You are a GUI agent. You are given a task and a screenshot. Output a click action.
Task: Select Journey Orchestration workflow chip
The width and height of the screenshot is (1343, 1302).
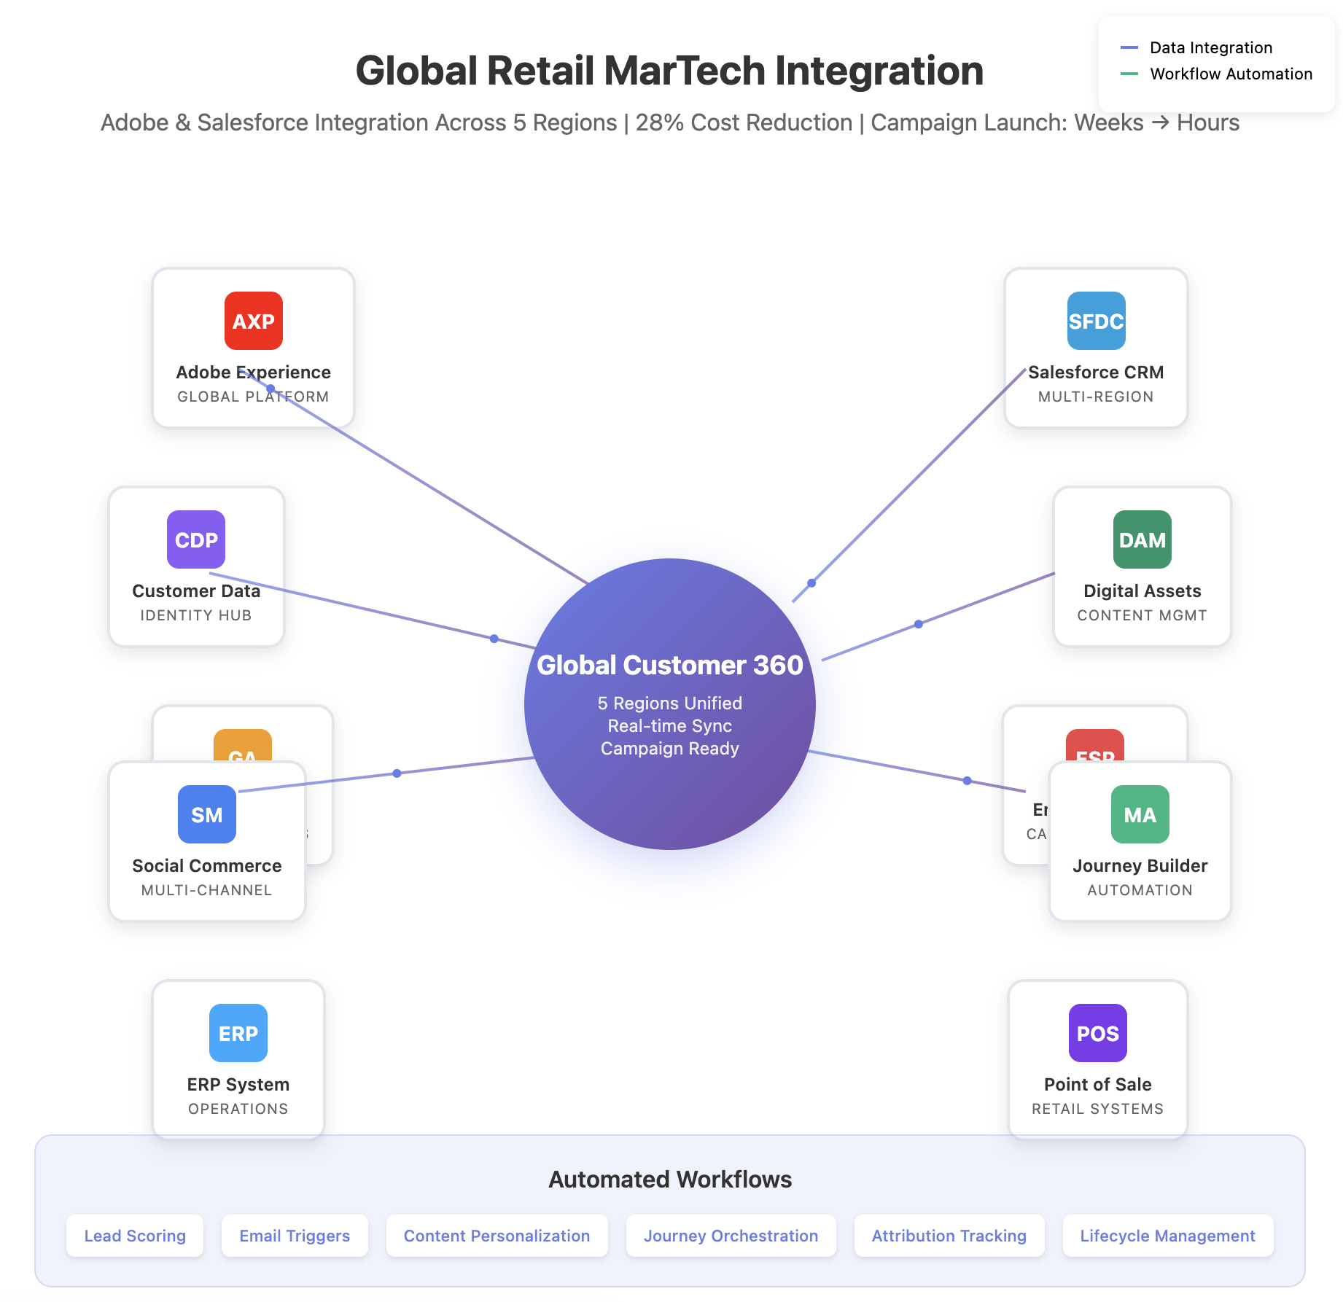[731, 1236]
